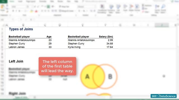Apply the yellow Fill Color bucket
Viewport: 179px width, 100px height.
(x=32, y=11)
